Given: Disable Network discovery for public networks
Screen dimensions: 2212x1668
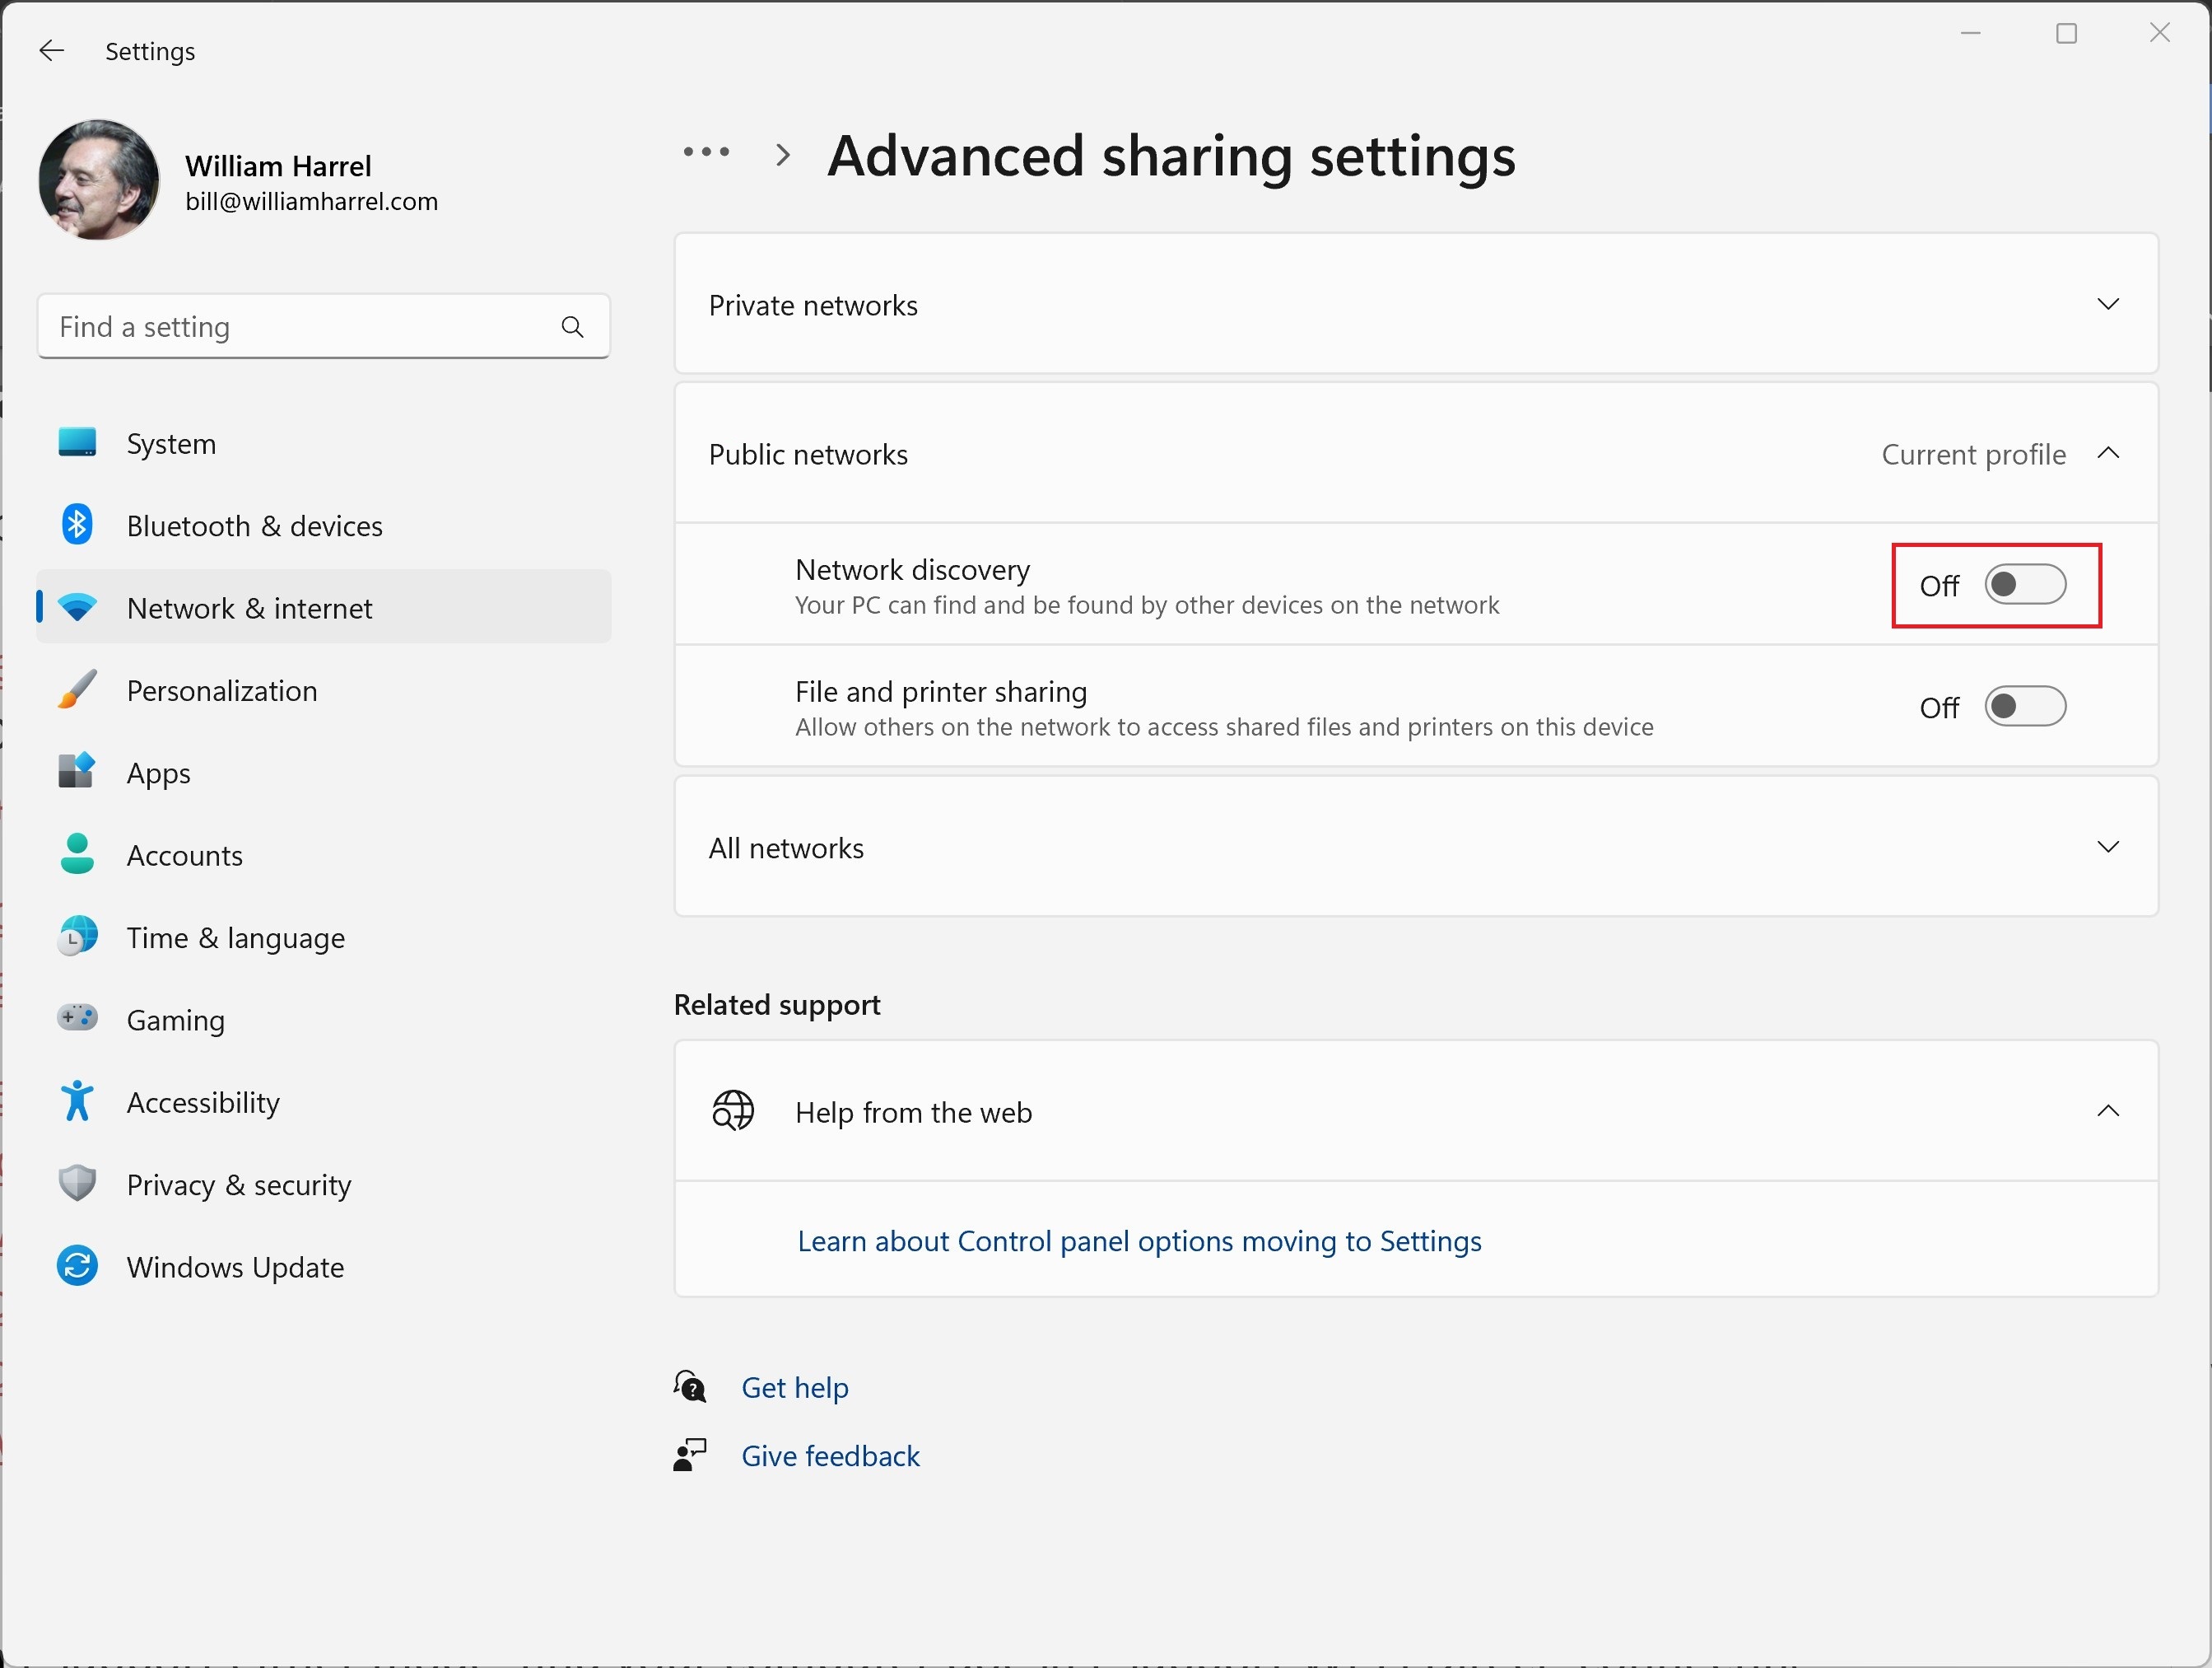Looking at the screenshot, I should (x=2023, y=585).
